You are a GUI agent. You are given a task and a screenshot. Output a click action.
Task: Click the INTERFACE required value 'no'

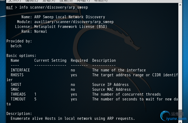click(x=73, y=70)
